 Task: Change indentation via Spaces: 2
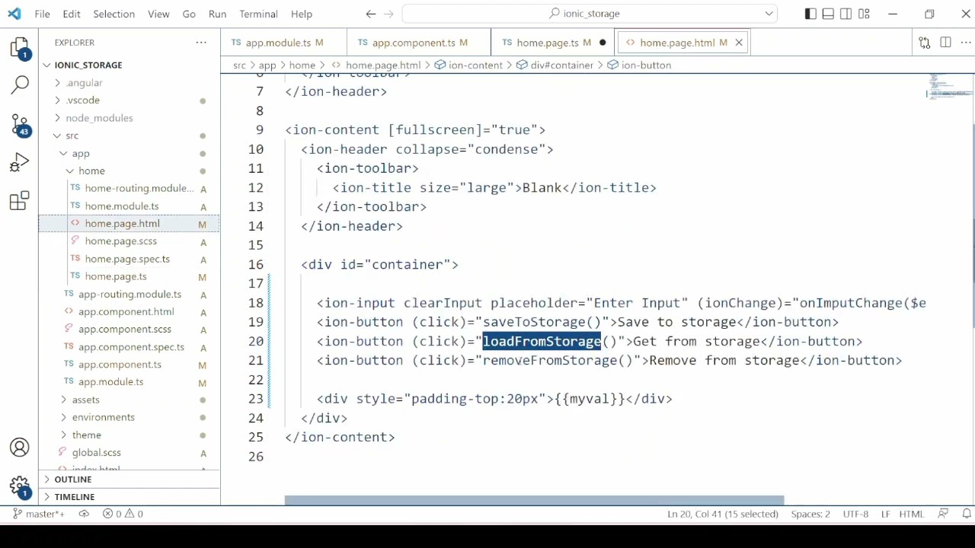[x=810, y=514]
